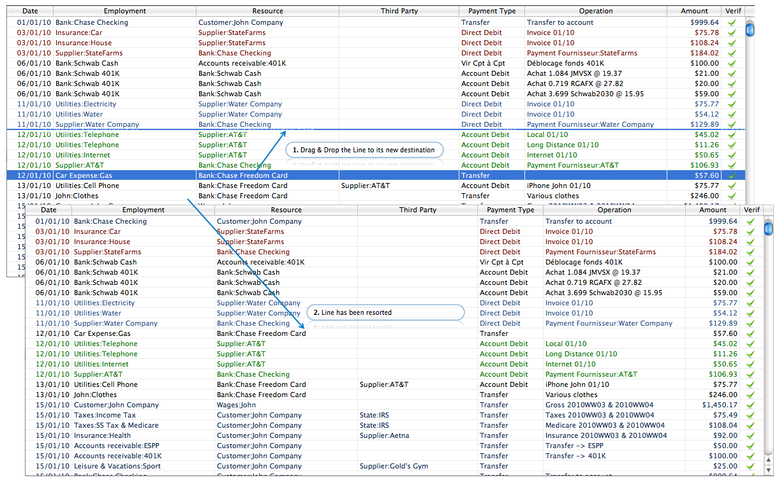Sort upper table by Amount header

pos(694,11)
